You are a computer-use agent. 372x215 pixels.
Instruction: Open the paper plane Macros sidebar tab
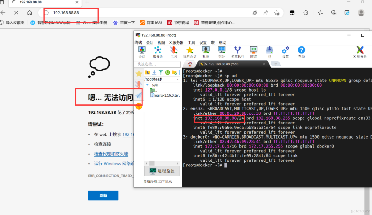[x=139, y=95]
